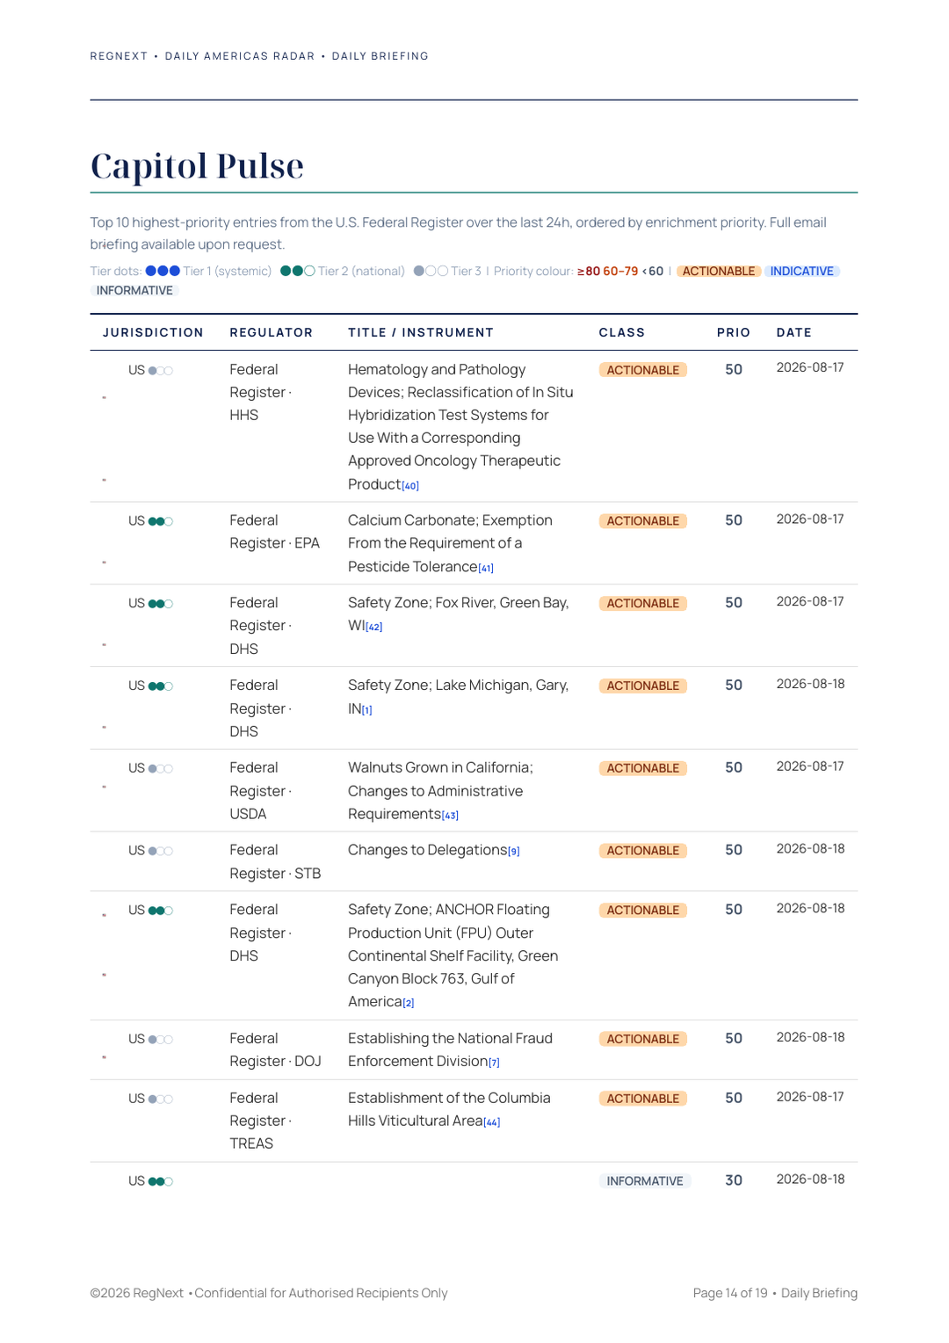Image resolution: width=949 pixels, height=1343 pixels.
Task: Open footnote link [44] for Columbia Hills entry
Action: (492, 1122)
